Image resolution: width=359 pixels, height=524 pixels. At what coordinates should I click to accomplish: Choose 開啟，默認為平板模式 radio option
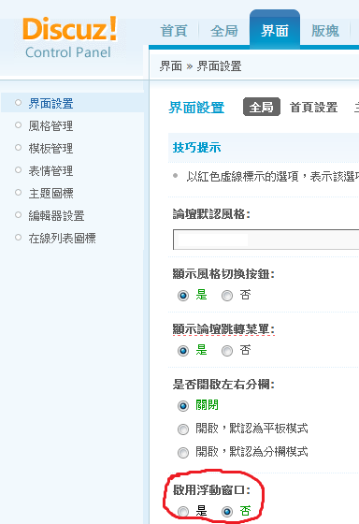(183, 429)
